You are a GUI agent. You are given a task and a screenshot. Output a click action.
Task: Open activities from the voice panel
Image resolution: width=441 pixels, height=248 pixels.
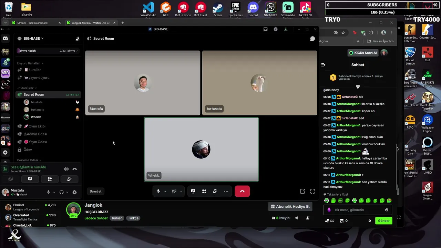point(50,179)
